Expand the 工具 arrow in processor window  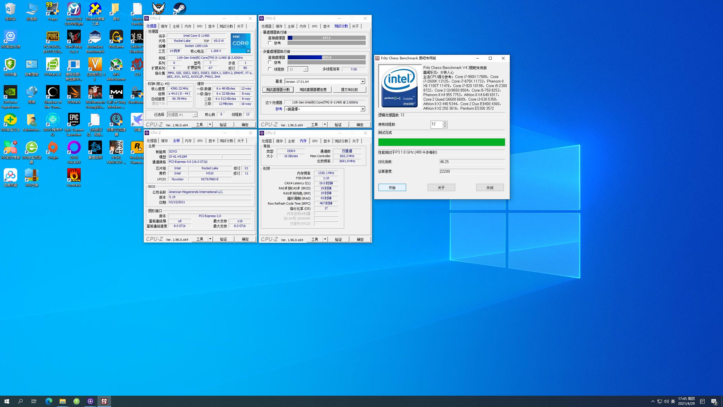(210, 125)
